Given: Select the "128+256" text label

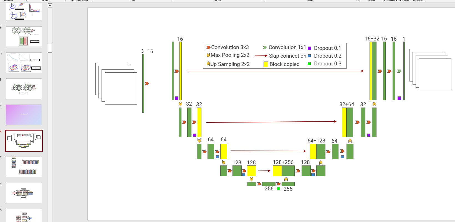Looking at the screenshot, I should (283, 162).
